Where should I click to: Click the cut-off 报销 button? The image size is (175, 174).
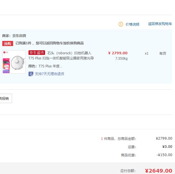coord(6,98)
